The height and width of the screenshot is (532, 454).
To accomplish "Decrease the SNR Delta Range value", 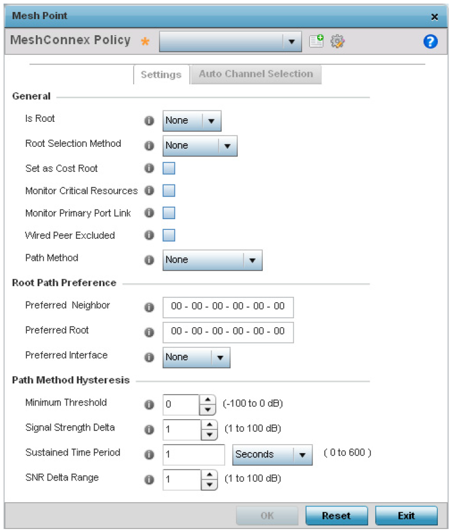I will point(210,484).
